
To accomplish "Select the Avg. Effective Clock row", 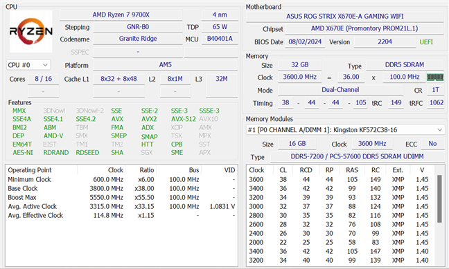I will 121,216.
